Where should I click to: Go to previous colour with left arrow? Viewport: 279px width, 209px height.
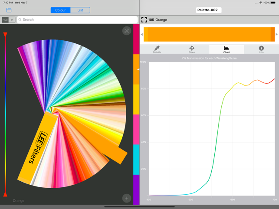141,34
